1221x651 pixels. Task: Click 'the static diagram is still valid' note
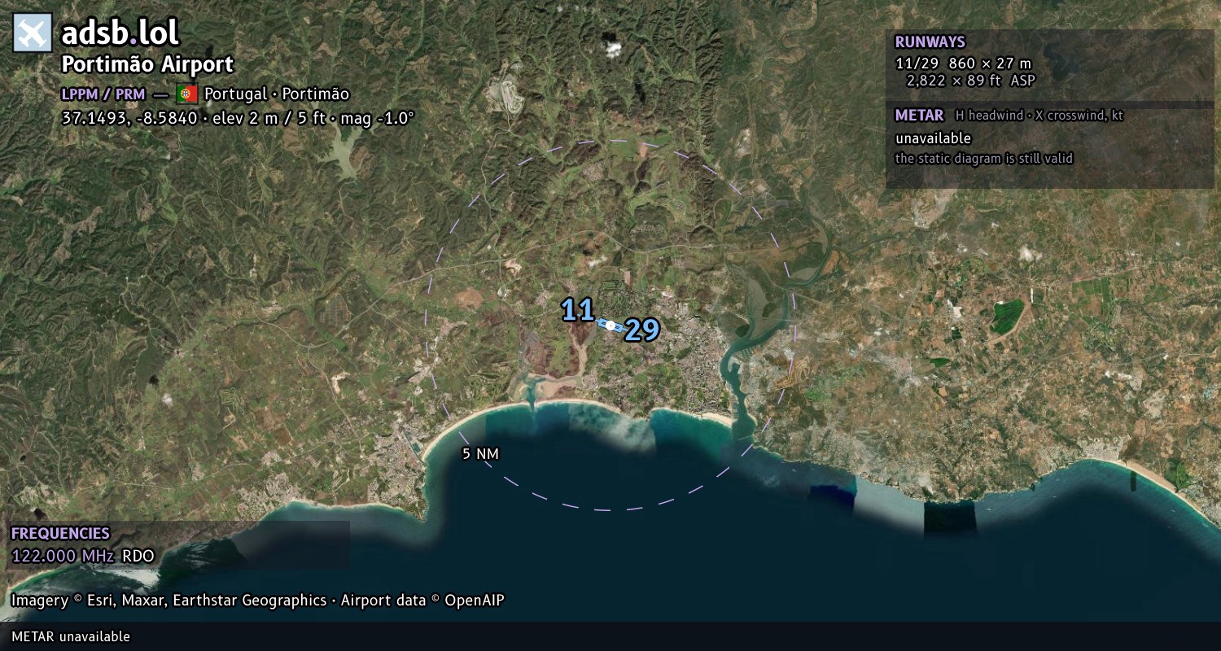[x=984, y=159]
